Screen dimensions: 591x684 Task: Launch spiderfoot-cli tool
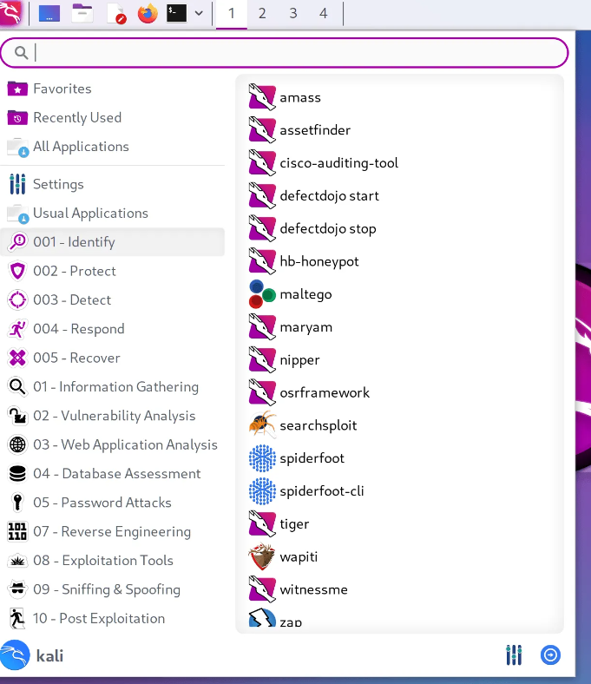(x=399, y=490)
